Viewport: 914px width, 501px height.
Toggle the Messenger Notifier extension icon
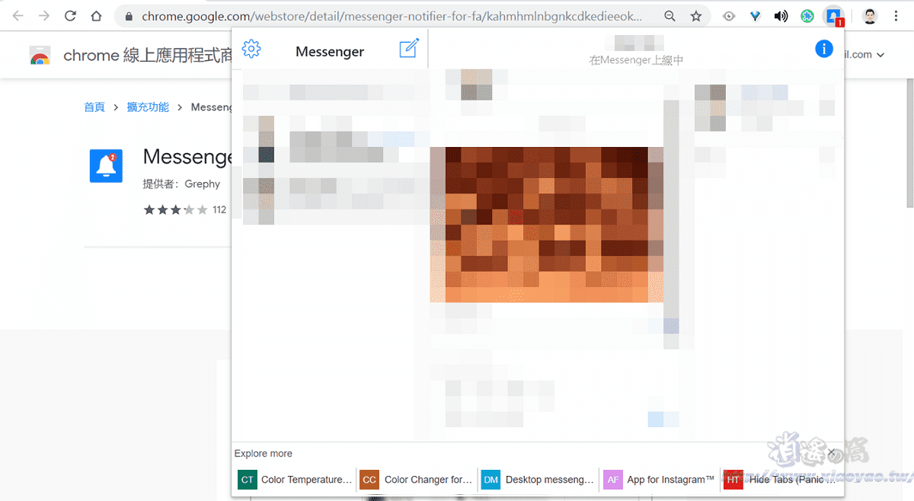[834, 15]
